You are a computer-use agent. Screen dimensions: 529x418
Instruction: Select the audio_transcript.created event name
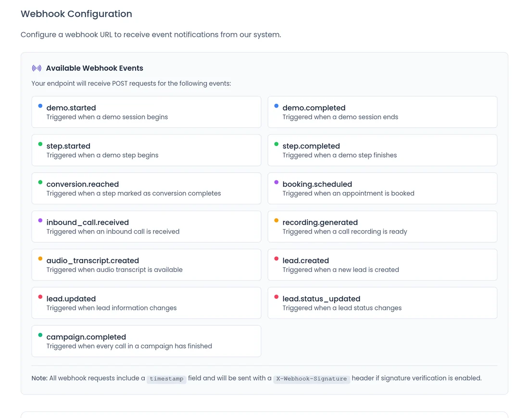pos(92,260)
